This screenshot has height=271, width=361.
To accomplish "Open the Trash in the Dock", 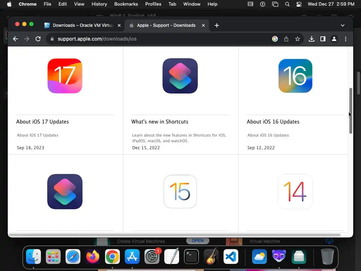I will [328, 257].
